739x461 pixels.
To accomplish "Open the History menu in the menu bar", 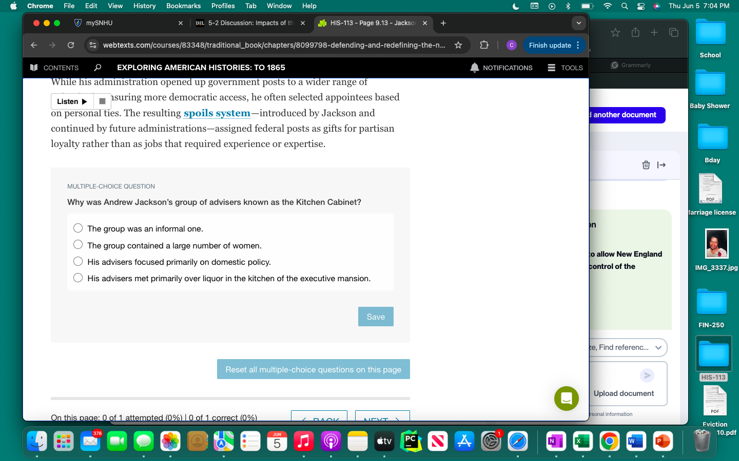I will 144,6.
